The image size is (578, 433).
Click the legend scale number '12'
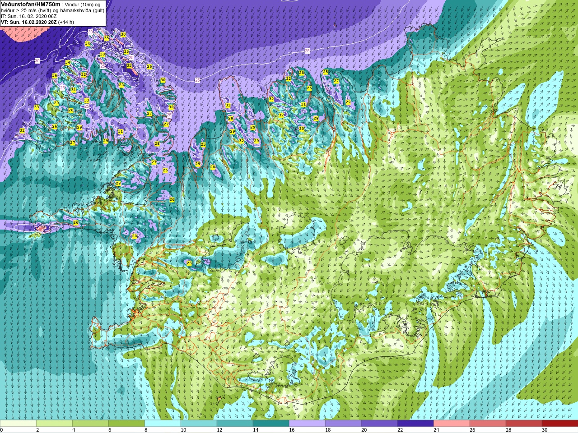point(219,430)
